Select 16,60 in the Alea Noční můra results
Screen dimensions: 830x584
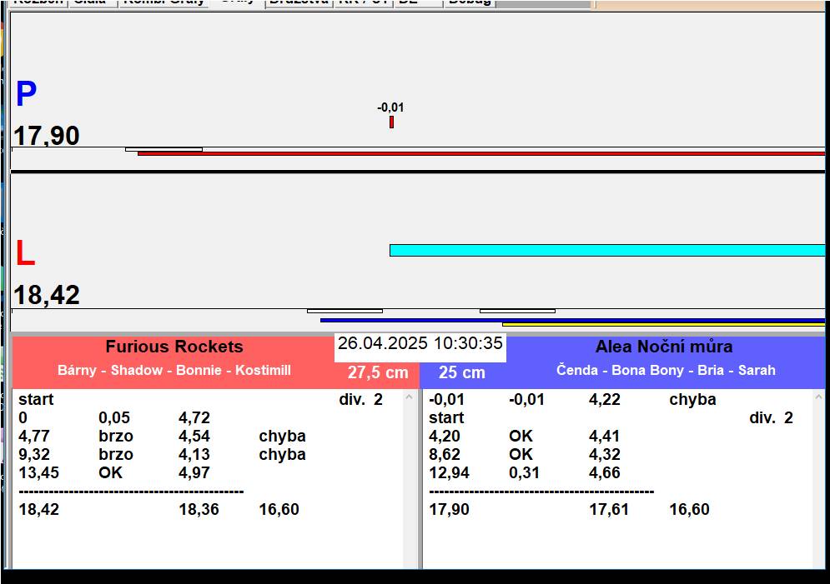pos(689,510)
